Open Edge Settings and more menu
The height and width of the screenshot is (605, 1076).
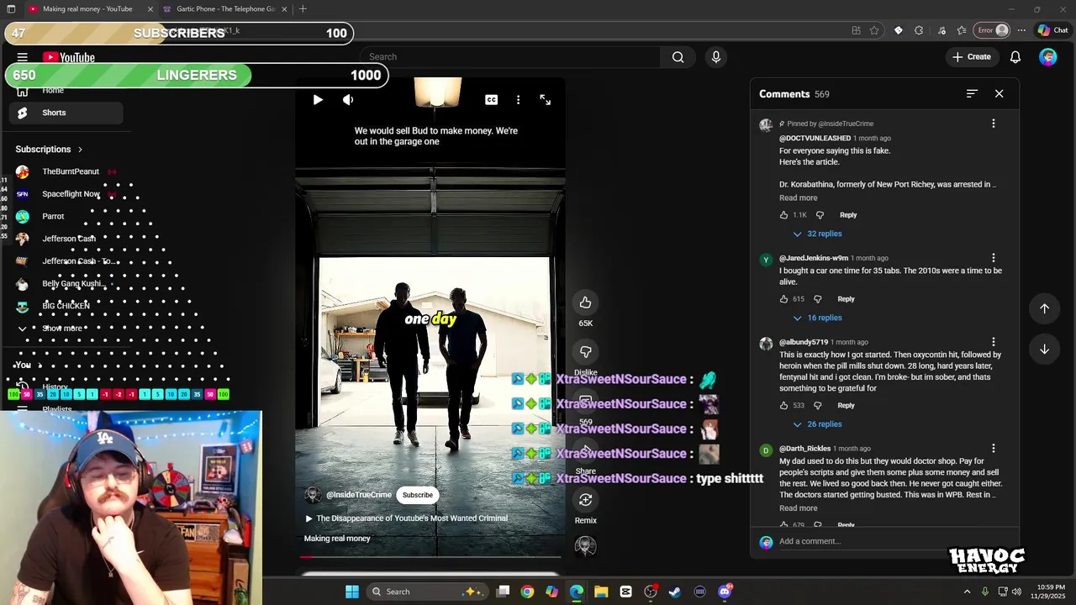1021,30
